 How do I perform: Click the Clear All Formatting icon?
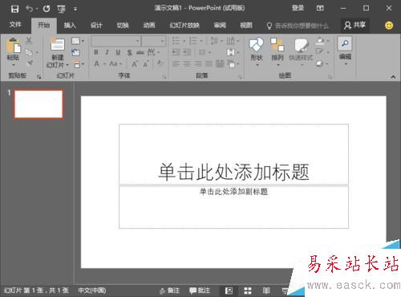coord(160,63)
